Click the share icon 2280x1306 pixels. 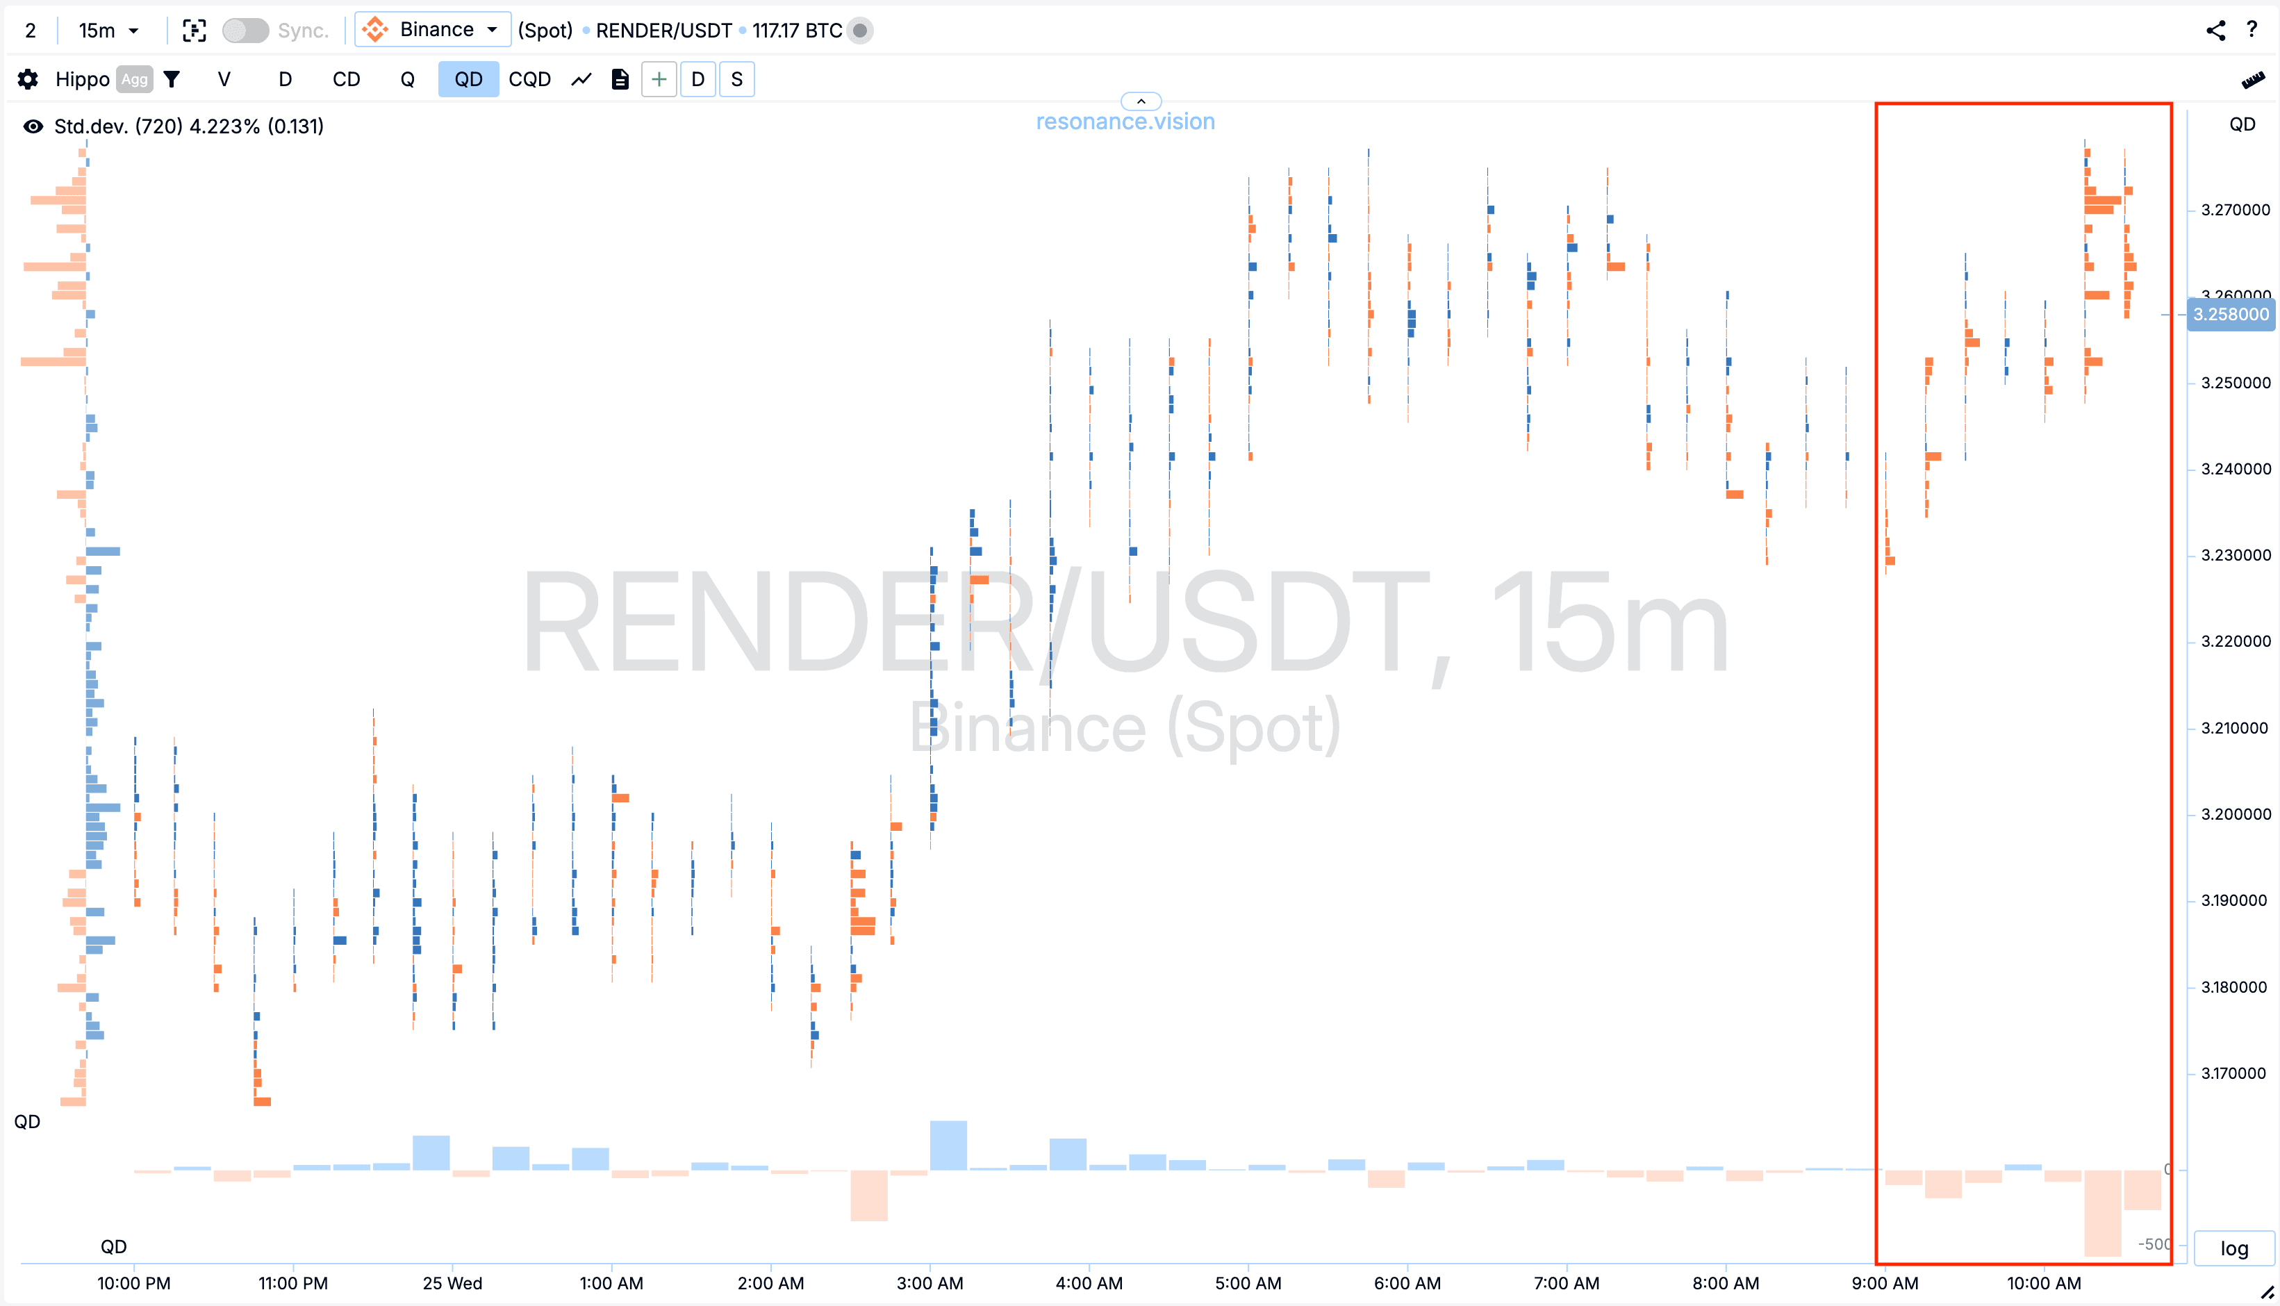point(2215,31)
